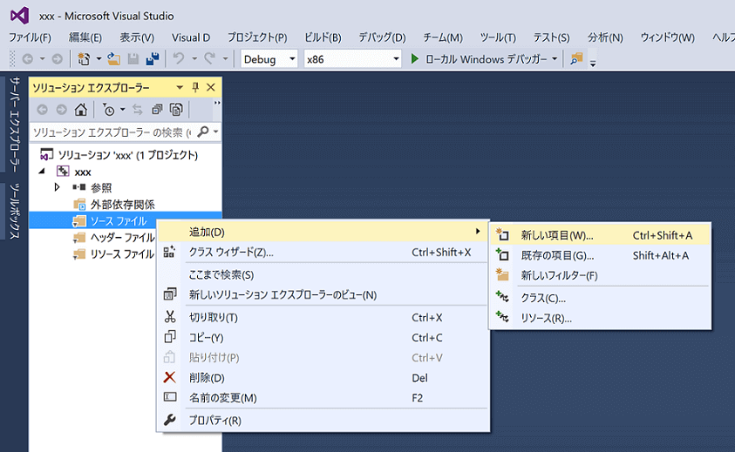Open the debugger target dropdown arrow
735x452 pixels.
pos(555,59)
